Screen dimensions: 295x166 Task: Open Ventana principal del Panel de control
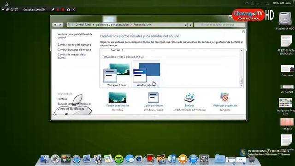click(x=75, y=36)
